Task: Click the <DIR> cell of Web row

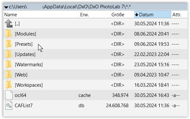Action: point(118,75)
